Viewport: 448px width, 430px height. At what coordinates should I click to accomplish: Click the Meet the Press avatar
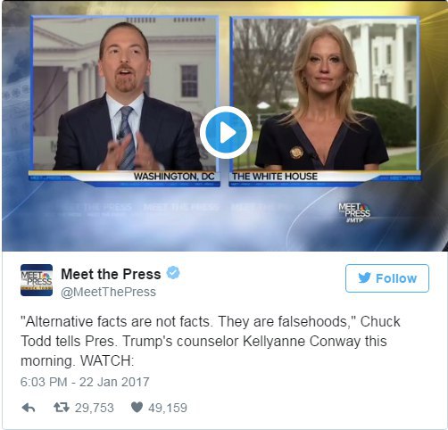click(x=37, y=280)
